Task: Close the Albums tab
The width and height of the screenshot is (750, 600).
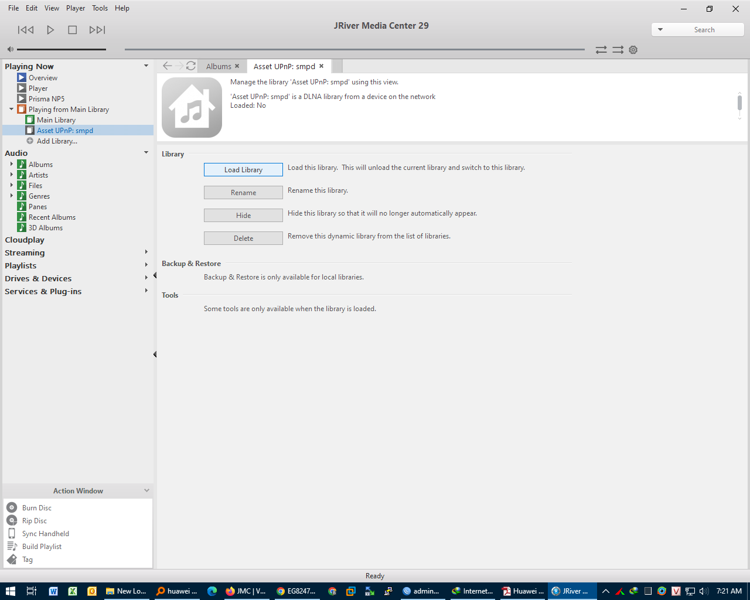Action: 237,66
